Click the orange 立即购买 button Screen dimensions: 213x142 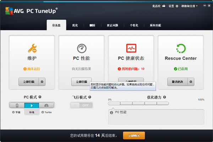(x=134, y=136)
